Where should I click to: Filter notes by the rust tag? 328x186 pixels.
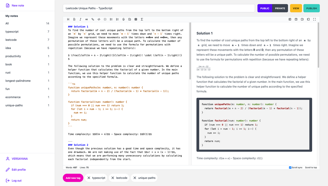click(x=27, y=73)
